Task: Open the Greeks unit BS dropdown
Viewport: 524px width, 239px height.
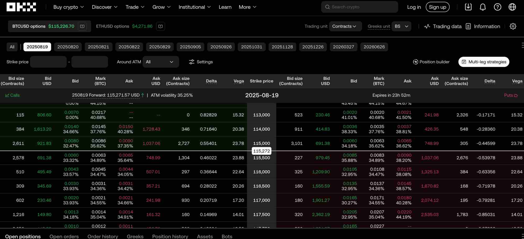Action: coord(401,26)
